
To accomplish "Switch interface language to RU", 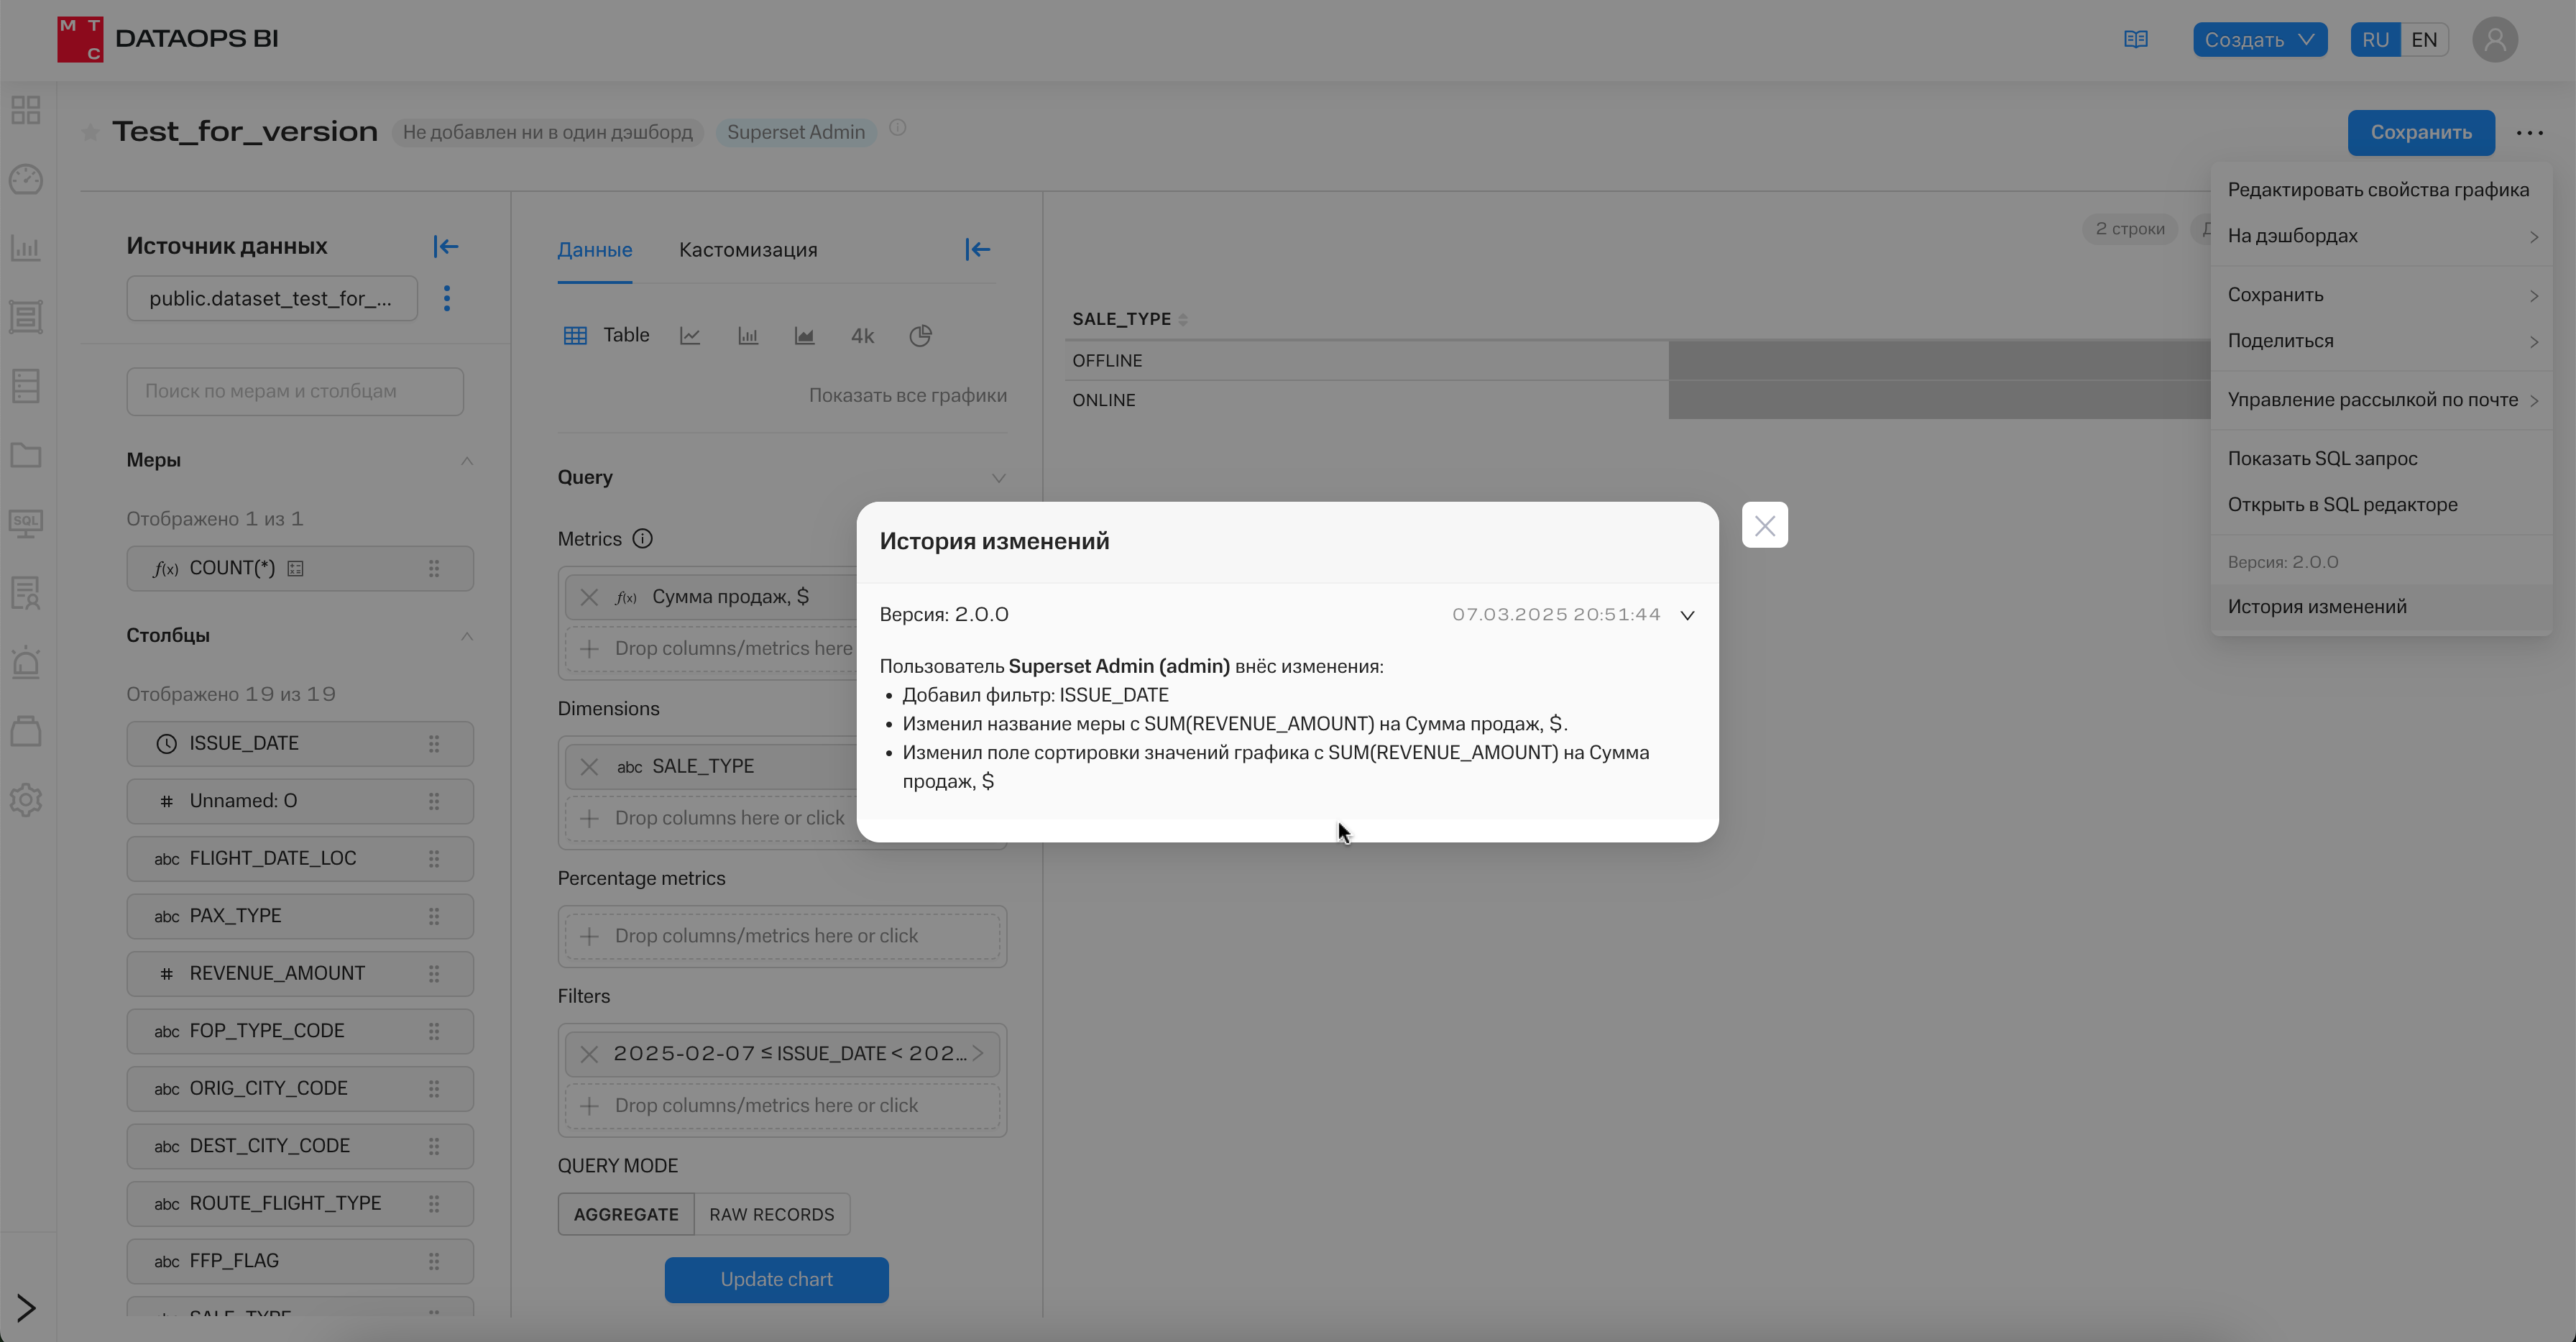I will coord(2375,39).
